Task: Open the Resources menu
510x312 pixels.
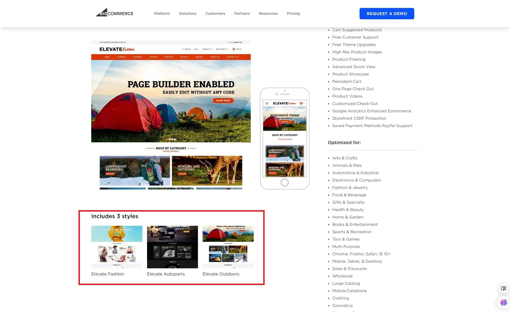Action: click(x=268, y=13)
